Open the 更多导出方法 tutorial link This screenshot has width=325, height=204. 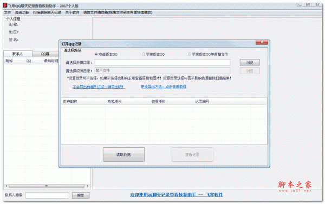[164, 87]
